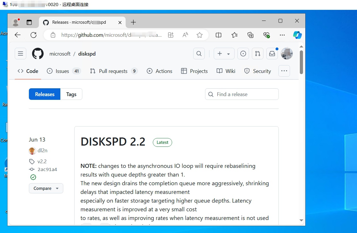Expand the create new plus dropdown
Image resolution: width=357 pixels, height=233 pixels.
point(224,54)
